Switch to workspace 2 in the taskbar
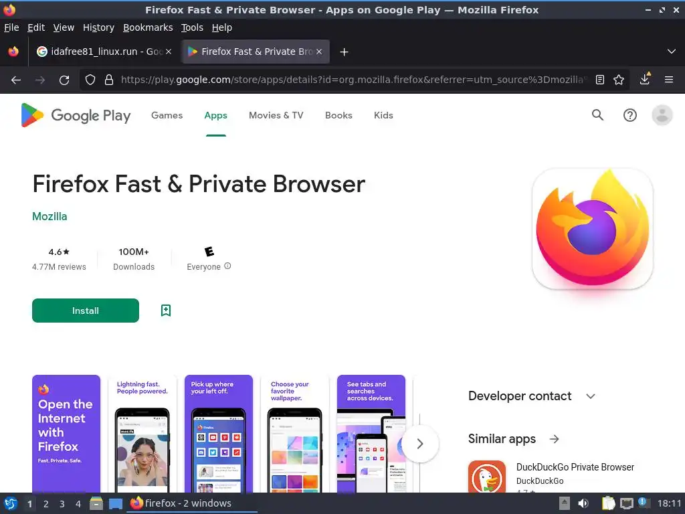685x514 pixels. point(45,504)
